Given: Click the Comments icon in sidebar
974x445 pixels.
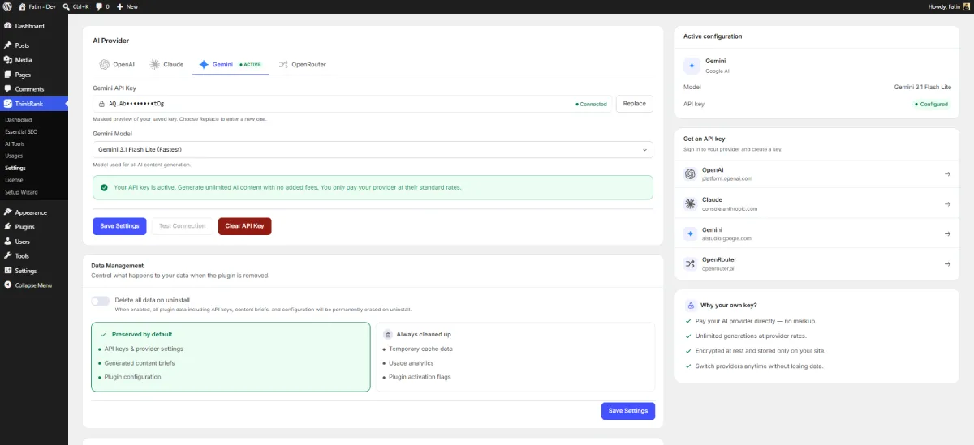Looking at the screenshot, I should click(8, 89).
